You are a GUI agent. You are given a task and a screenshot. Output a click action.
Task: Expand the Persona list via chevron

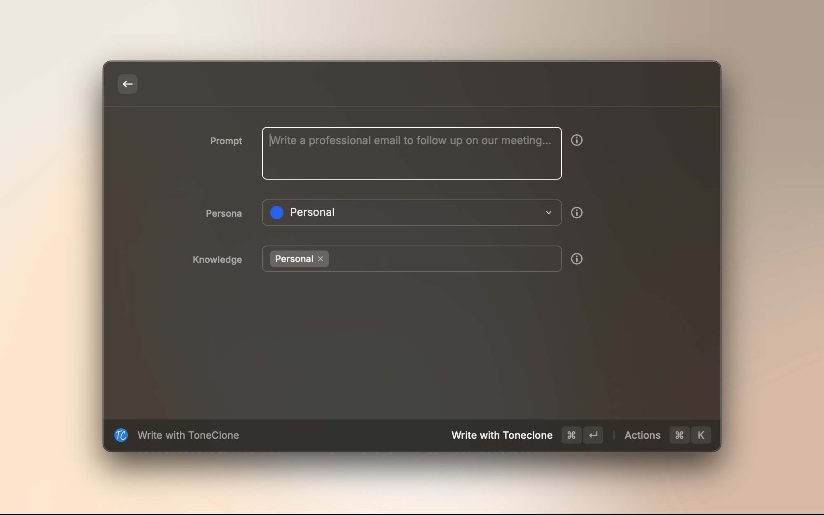pyautogui.click(x=548, y=213)
